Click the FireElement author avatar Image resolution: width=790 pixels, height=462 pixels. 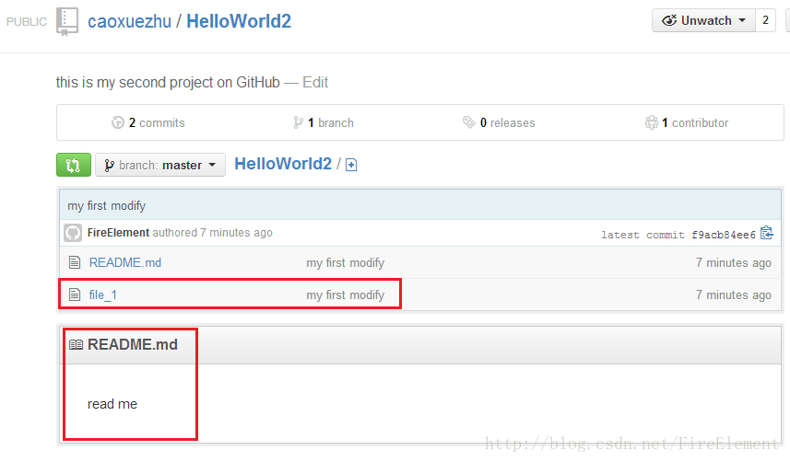click(73, 233)
